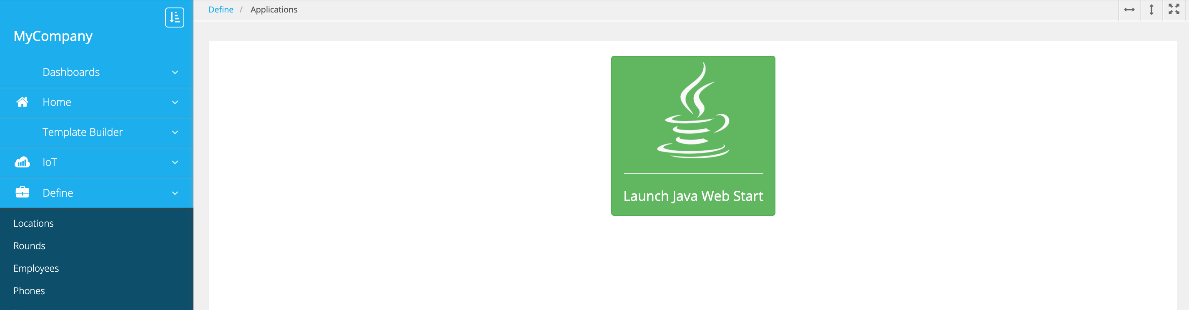Click the Home house icon

click(x=22, y=102)
